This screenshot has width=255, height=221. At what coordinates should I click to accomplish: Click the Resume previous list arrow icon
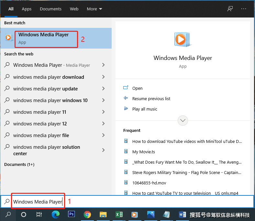[x=126, y=98]
